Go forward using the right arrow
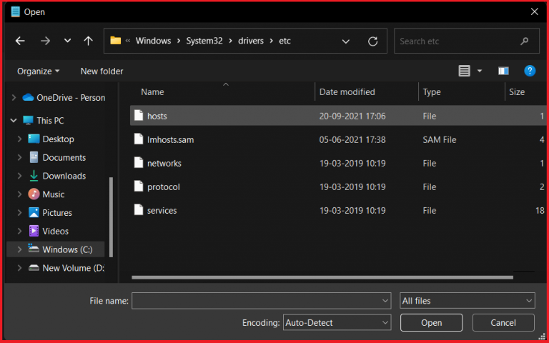The height and width of the screenshot is (343, 549). pyautogui.click(x=45, y=41)
